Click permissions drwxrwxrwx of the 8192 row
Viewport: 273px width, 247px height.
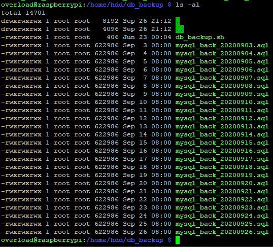coord(21,21)
